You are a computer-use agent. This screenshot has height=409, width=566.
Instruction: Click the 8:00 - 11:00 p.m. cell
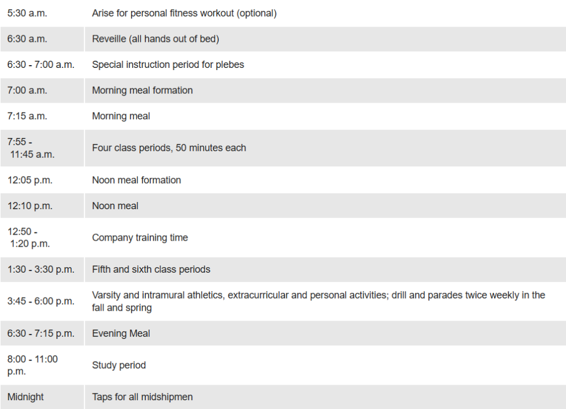tap(42, 365)
